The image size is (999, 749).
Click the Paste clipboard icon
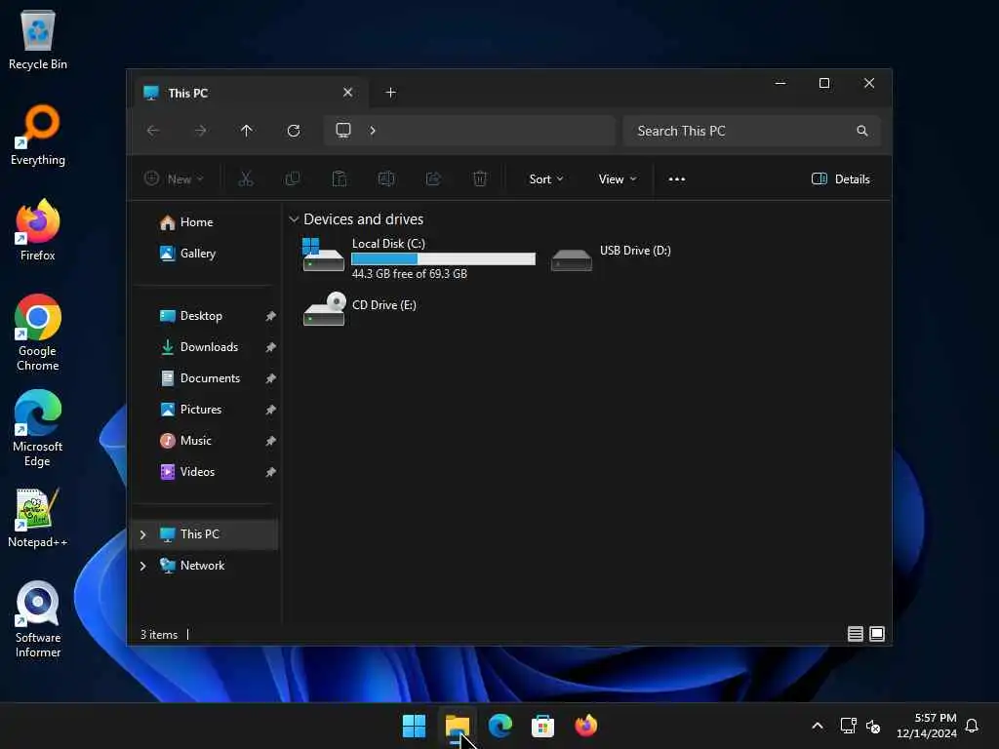click(x=340, y=179)
